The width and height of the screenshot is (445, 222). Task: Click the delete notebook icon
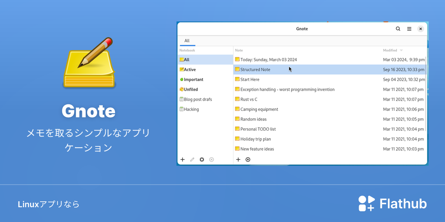211,159
